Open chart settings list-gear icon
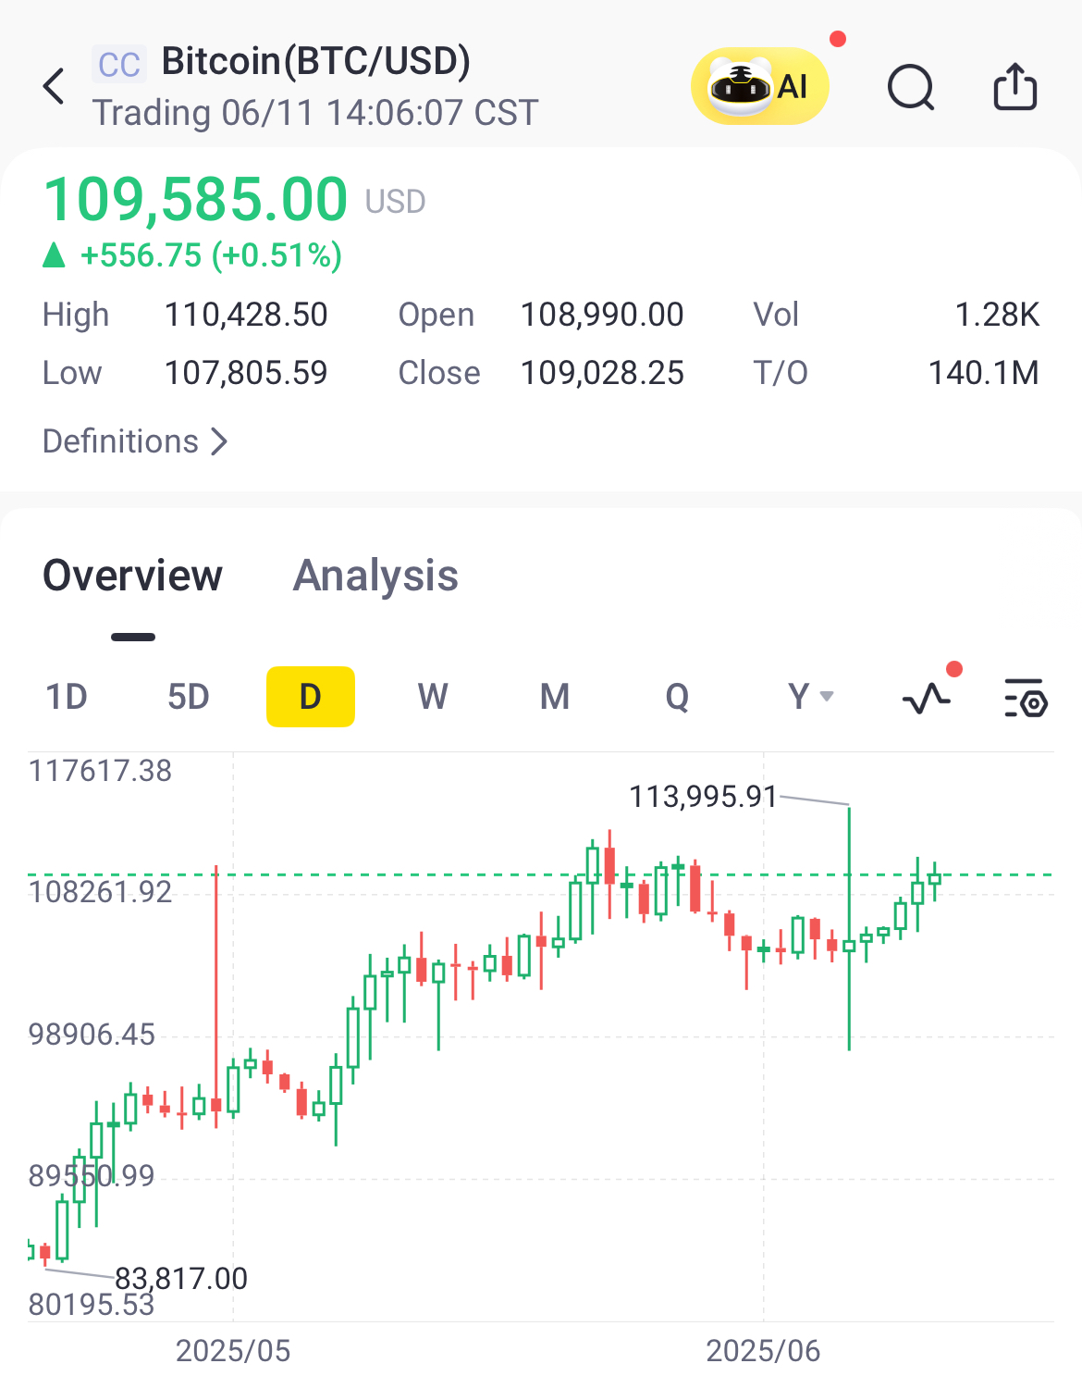Screen dimensions: 1082x1376 [x=1026, y=698]
